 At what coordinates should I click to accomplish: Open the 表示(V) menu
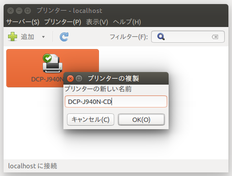pyautogui.click(x=97, y=22)
